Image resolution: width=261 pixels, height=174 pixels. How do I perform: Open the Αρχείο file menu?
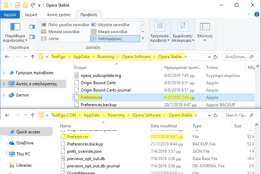click(x=10, y=15)
